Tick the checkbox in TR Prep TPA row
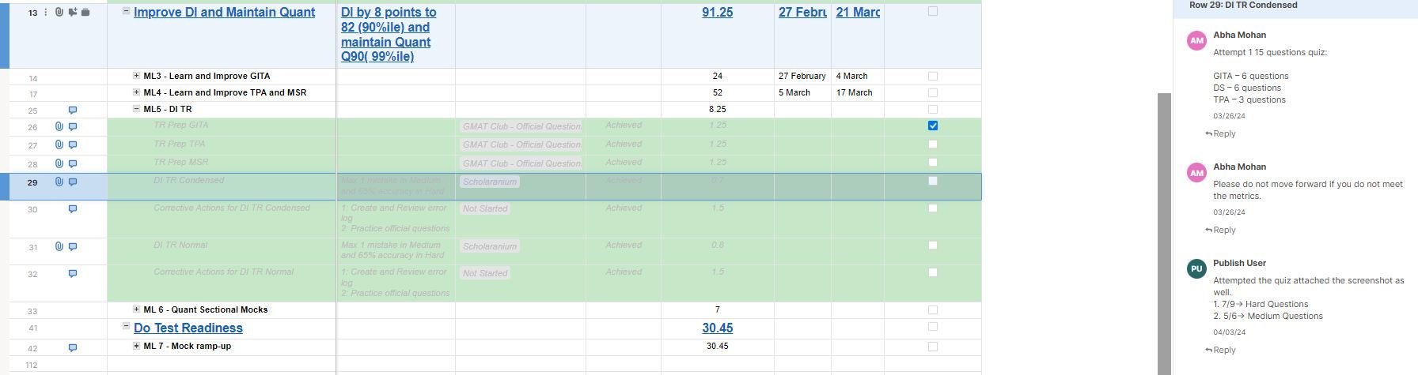 932,144
